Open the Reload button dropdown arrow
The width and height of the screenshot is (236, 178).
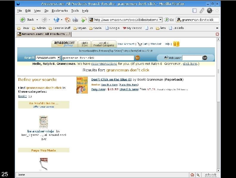(62, 20)
